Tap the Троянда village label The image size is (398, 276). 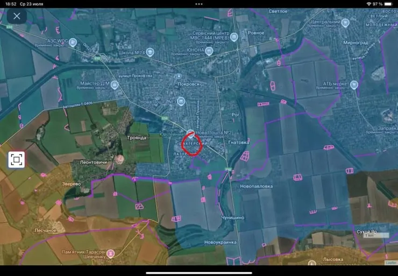137,138
